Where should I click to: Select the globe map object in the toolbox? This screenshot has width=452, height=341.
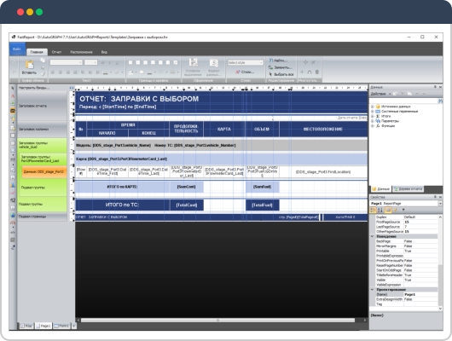click(13, 215)
